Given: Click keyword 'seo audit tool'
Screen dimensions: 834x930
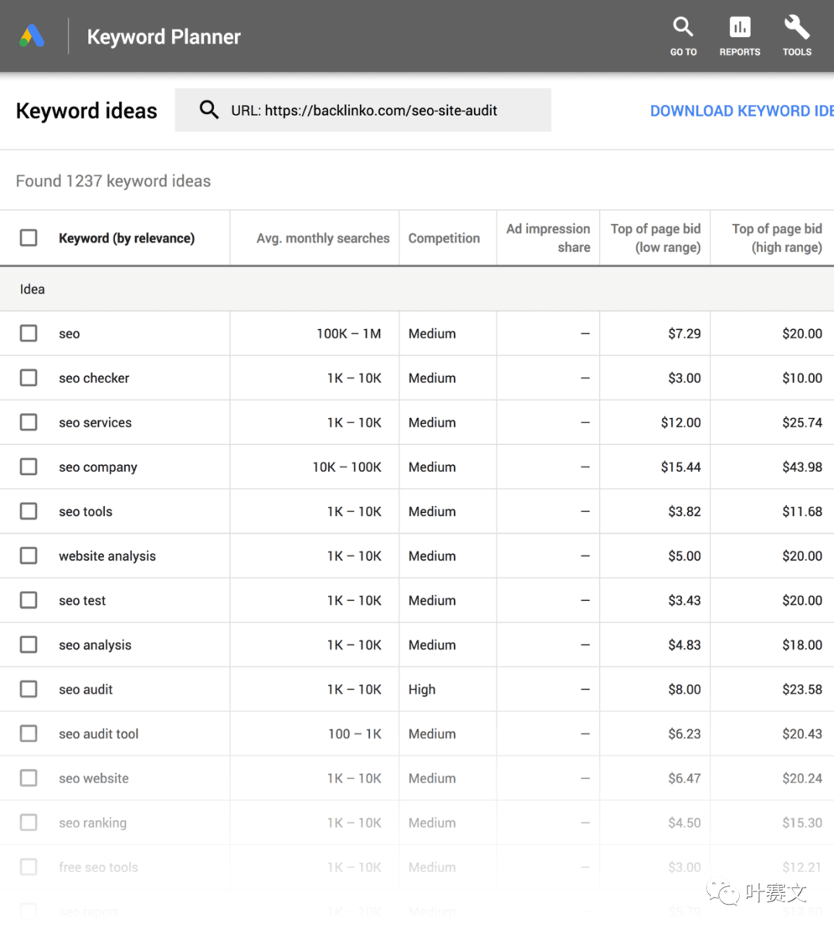Looking at the screenshot, I should tap(99, 734).
